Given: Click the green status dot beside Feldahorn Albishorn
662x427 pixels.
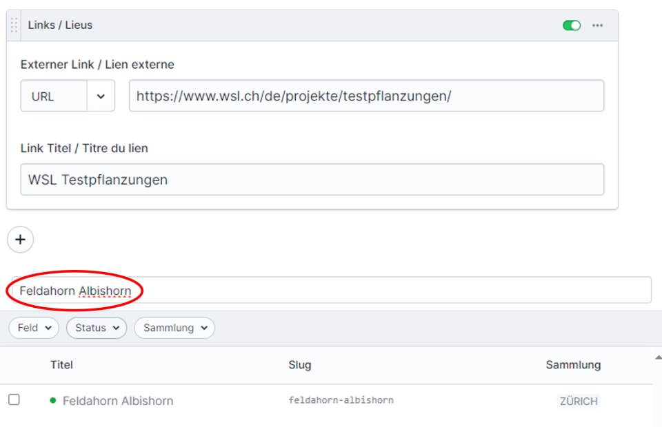Looking at the screenshot, I should (x=53, y=400).
